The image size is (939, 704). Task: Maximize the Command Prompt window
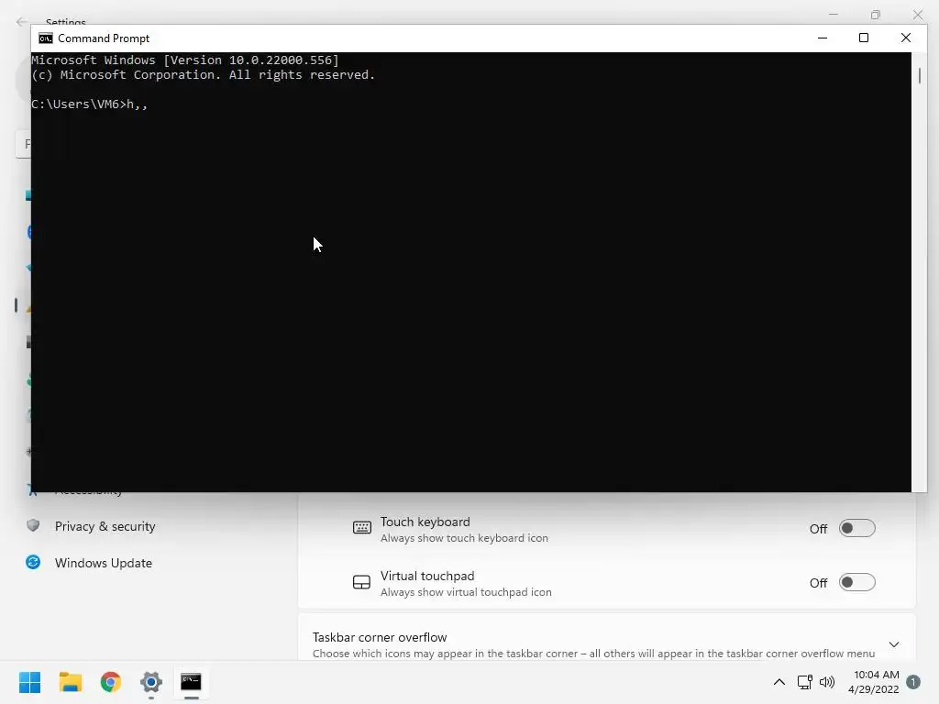(x=864, y=38)
